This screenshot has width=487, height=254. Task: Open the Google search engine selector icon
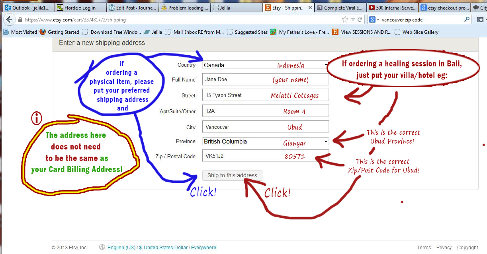pyautogui.click(x=373, y=19)
